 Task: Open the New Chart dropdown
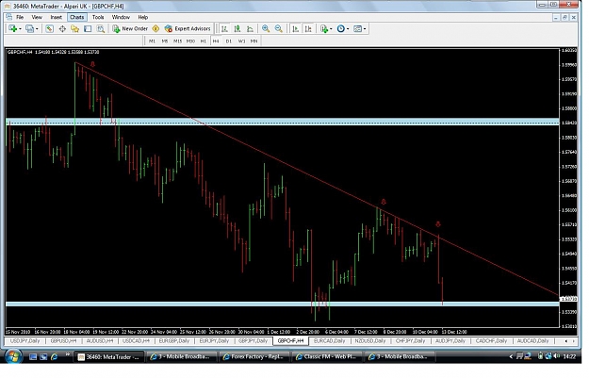(15, 29)
